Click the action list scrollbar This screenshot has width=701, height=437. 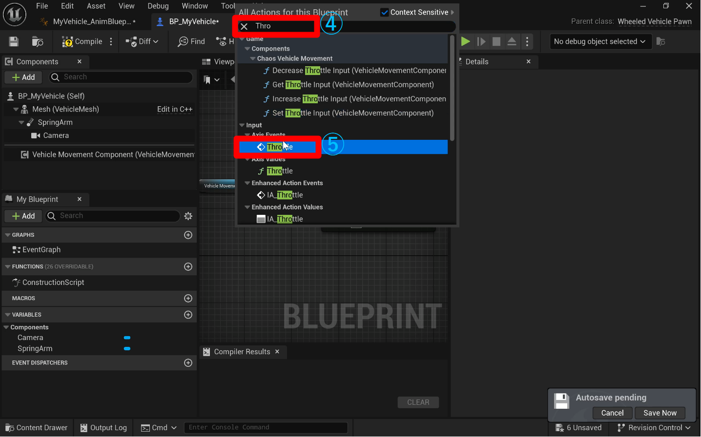452,88
